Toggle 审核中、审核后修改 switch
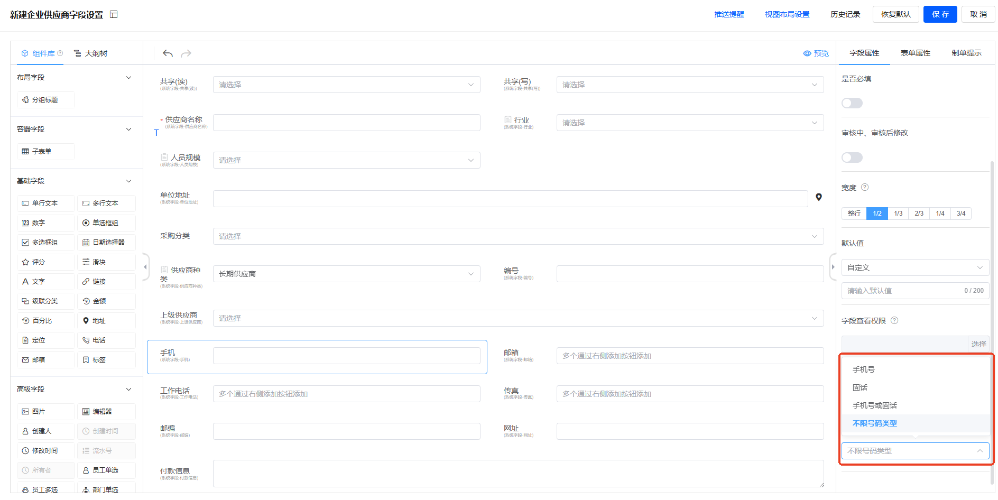Screen dimensions: 998x500 pyautogui.click(x=852, y=158)
